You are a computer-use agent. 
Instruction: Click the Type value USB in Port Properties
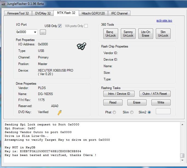point(41,51)
